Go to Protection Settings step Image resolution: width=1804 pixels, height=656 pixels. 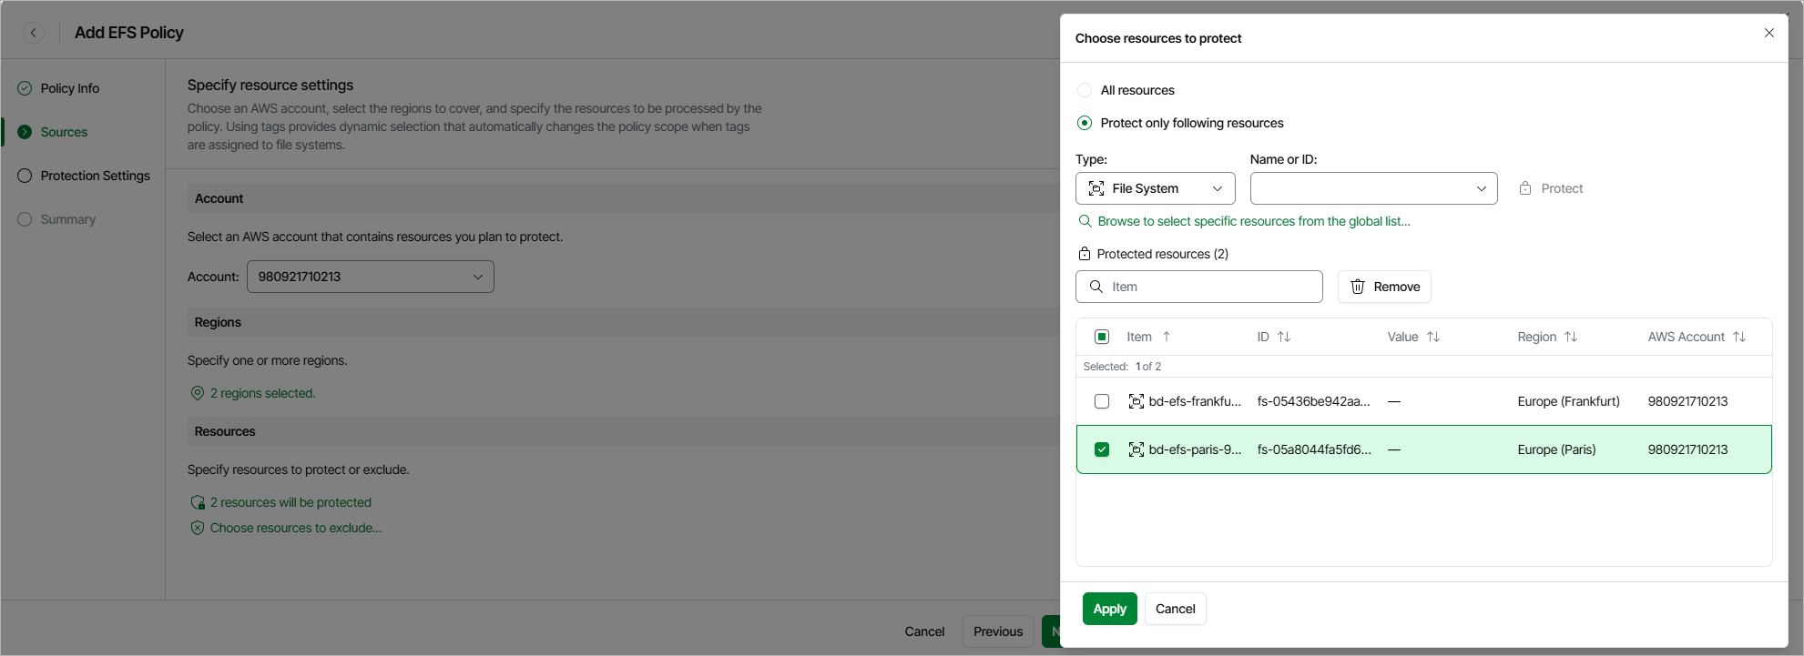click(95, 176)
